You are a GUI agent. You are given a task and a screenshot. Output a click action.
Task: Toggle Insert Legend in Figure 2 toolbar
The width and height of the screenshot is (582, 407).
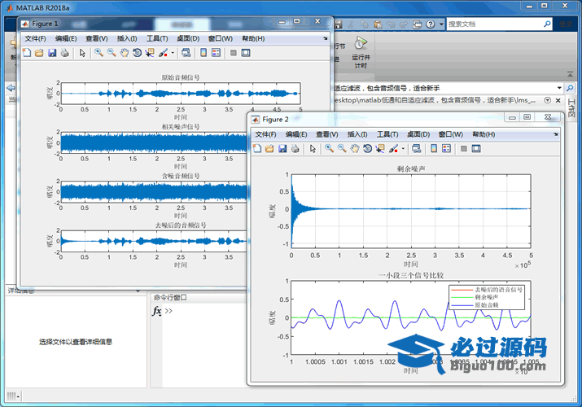(x=446, y=149)
